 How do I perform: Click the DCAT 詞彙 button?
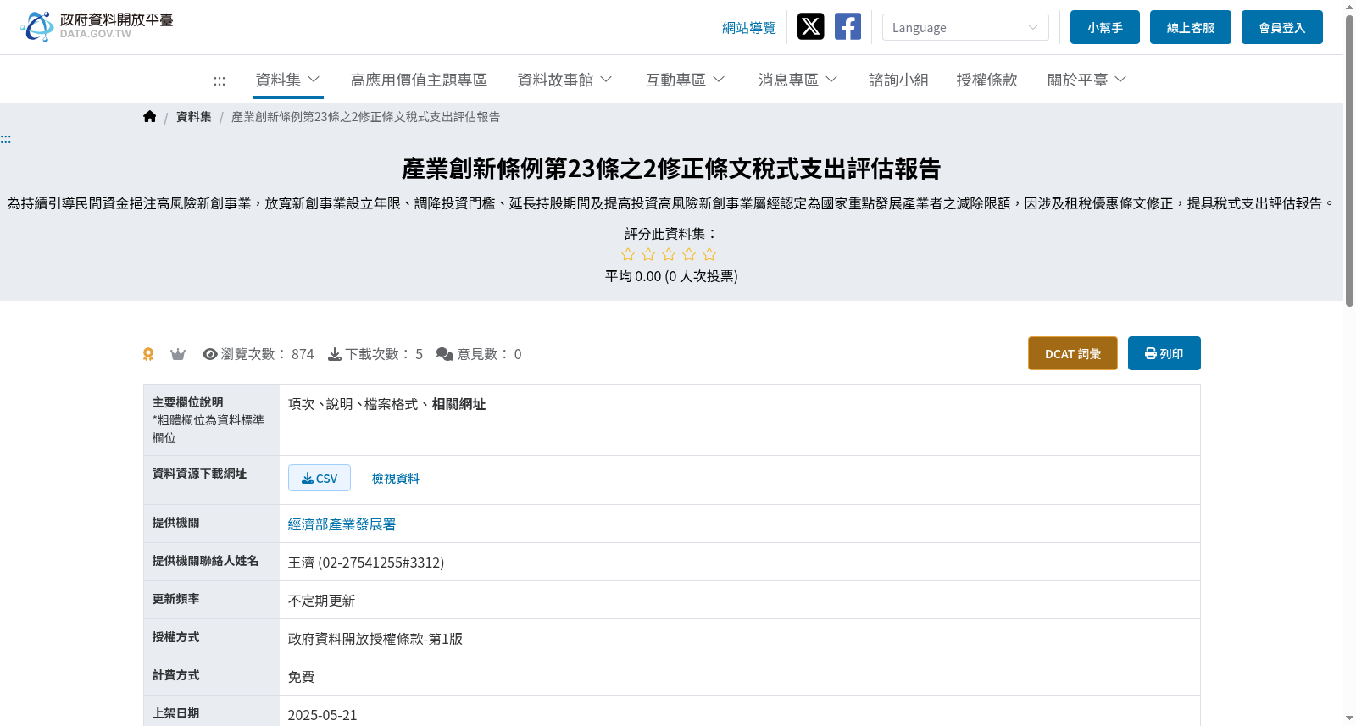pyautogui.click(x=1073, y=353)
